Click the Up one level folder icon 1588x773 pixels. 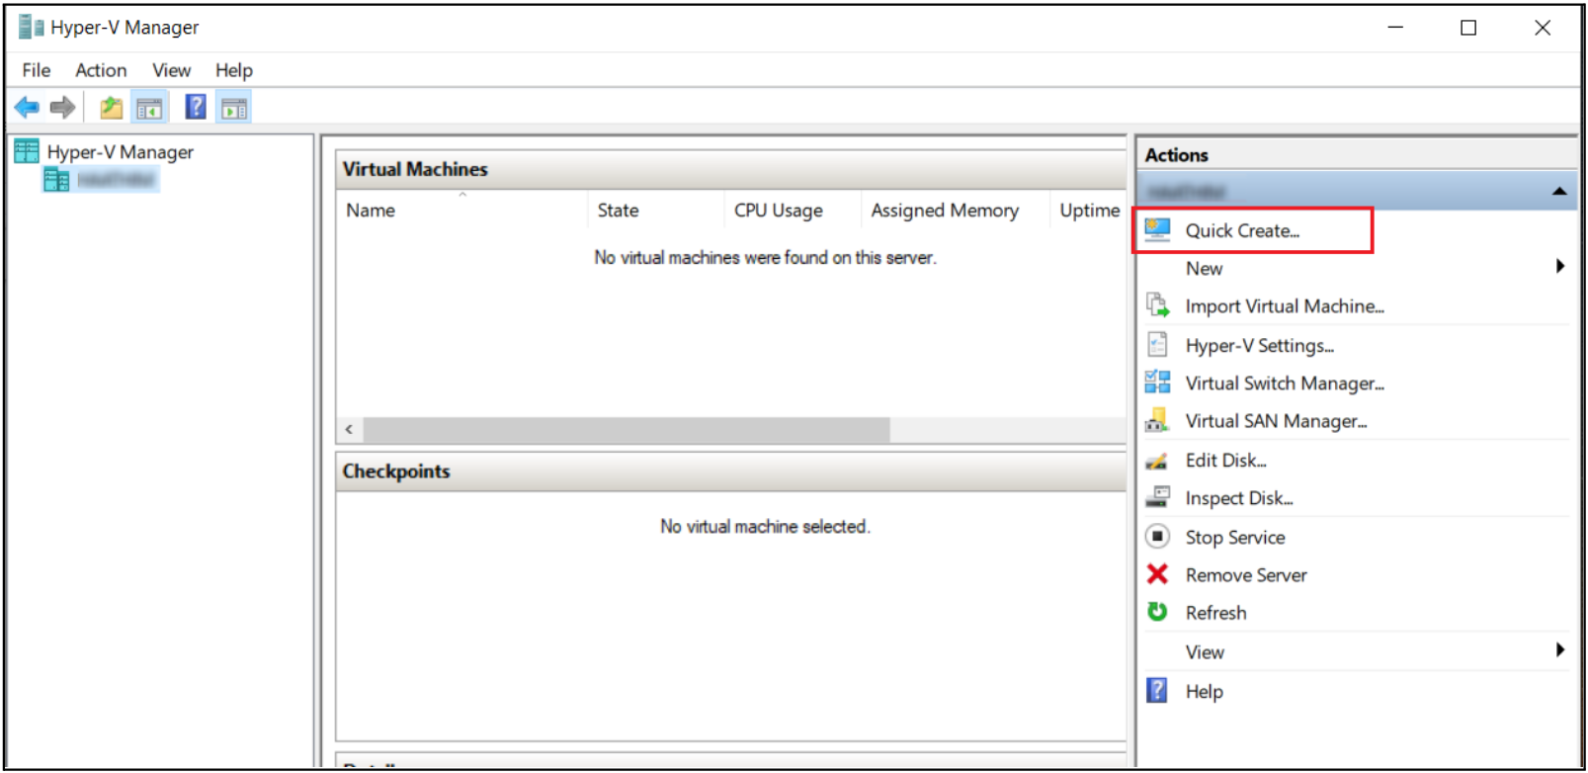(112, 107)
